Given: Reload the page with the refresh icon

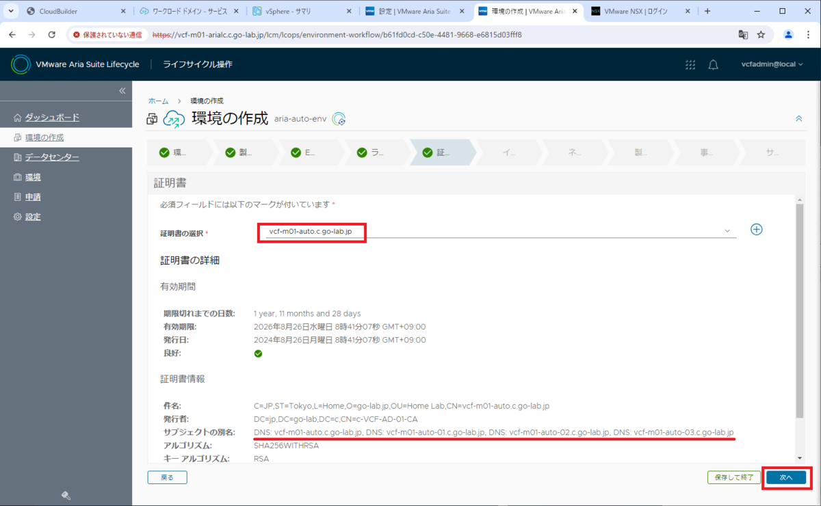Looking at the screenshot, I should tap(52, 34).
